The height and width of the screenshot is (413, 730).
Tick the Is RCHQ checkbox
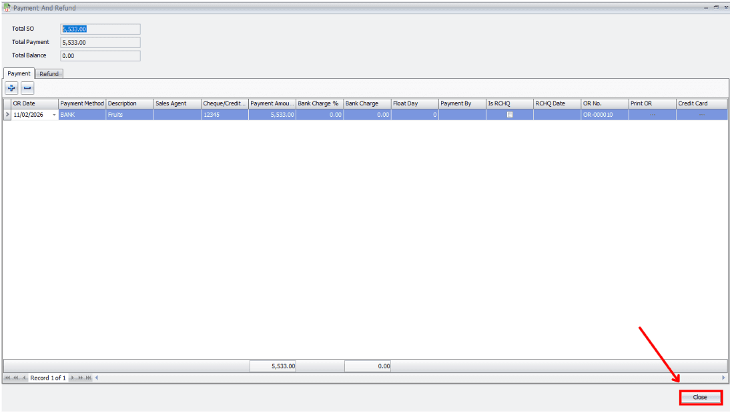pos(510,115)
